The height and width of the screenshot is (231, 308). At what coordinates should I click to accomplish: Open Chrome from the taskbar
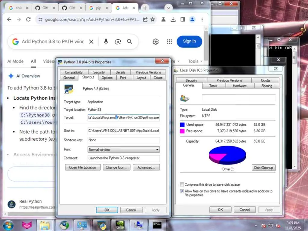click(x=64, y=225)
